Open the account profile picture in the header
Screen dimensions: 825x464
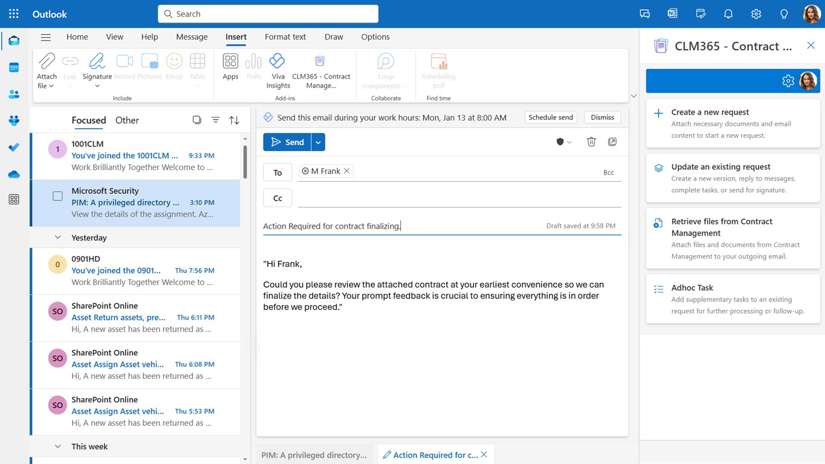(811, 14)
